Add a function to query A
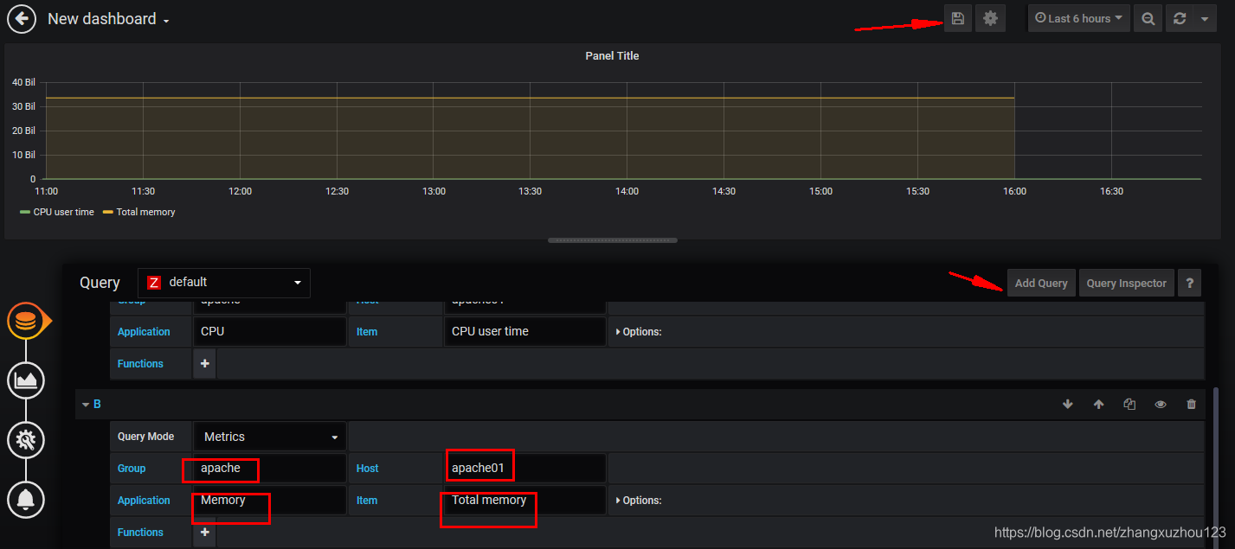 tap(205, 364)
